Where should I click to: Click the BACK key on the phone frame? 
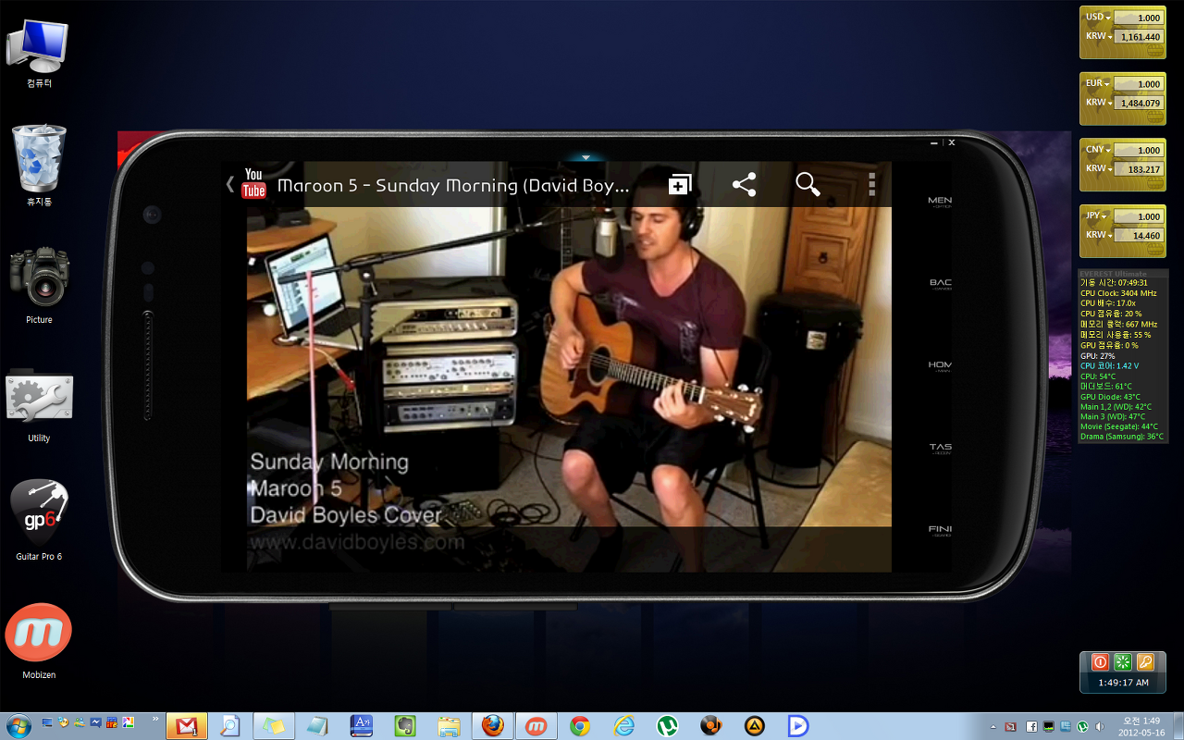tap(940, 284)
